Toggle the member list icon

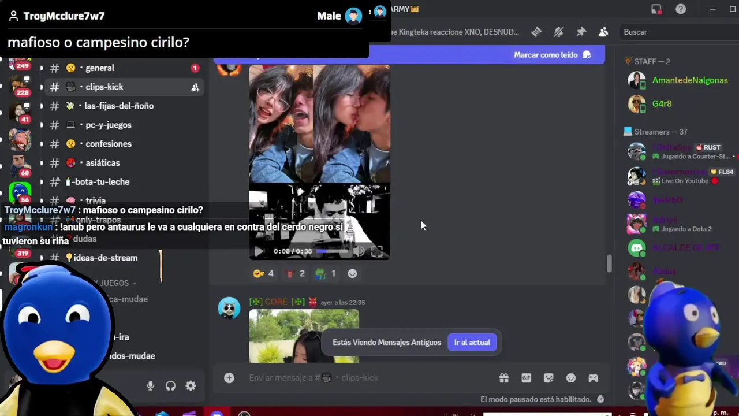[x=603, y=32]
